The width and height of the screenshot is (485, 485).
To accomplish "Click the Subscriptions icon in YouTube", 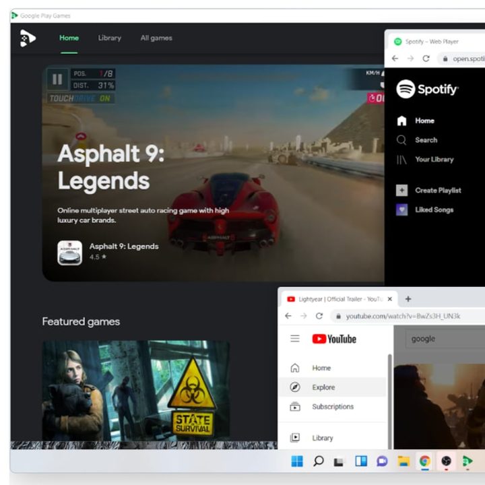I will (295, 407).
